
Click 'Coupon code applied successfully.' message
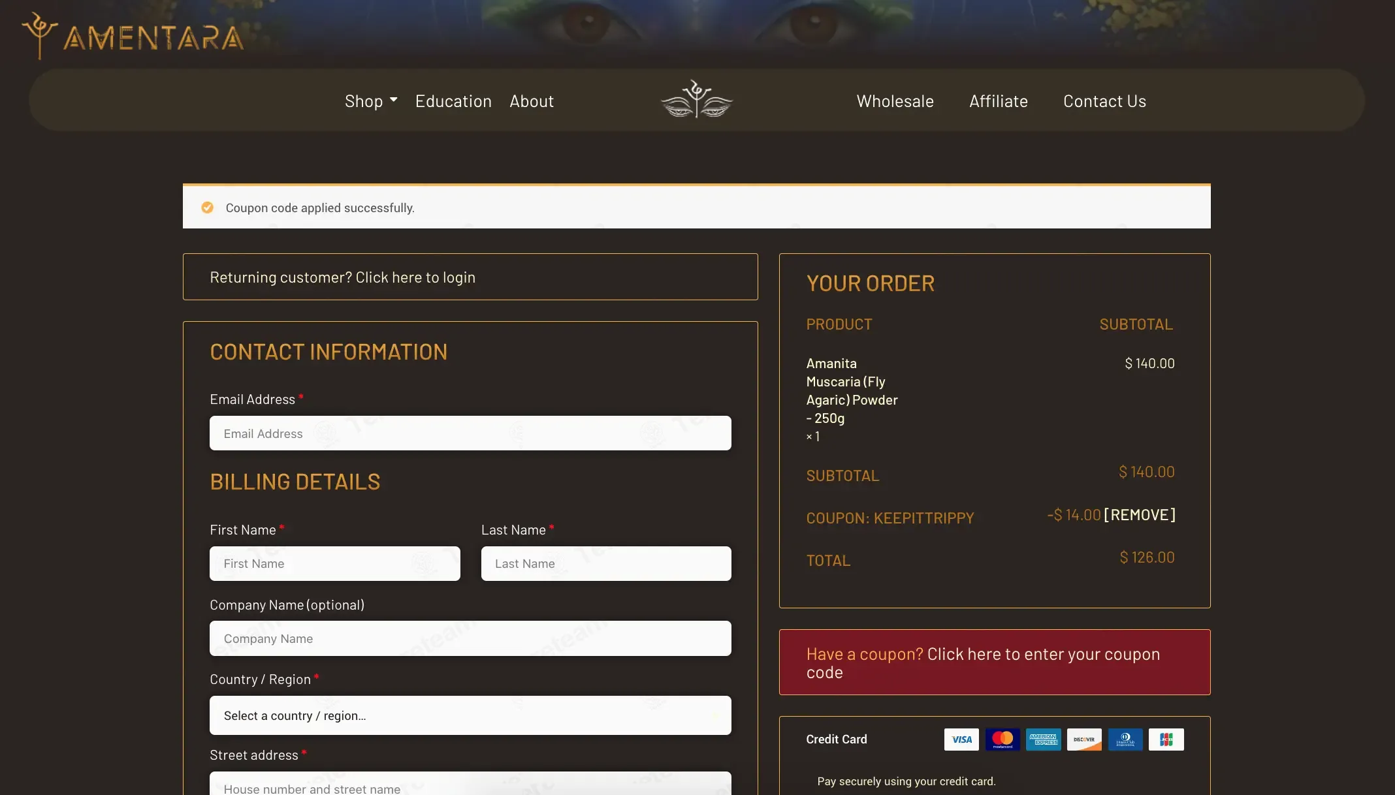(x=320, y=208)
